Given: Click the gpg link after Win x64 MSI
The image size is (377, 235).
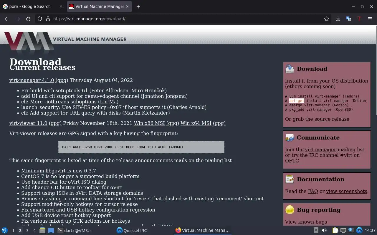Looking at the screenshot, I should coord(219,123).
